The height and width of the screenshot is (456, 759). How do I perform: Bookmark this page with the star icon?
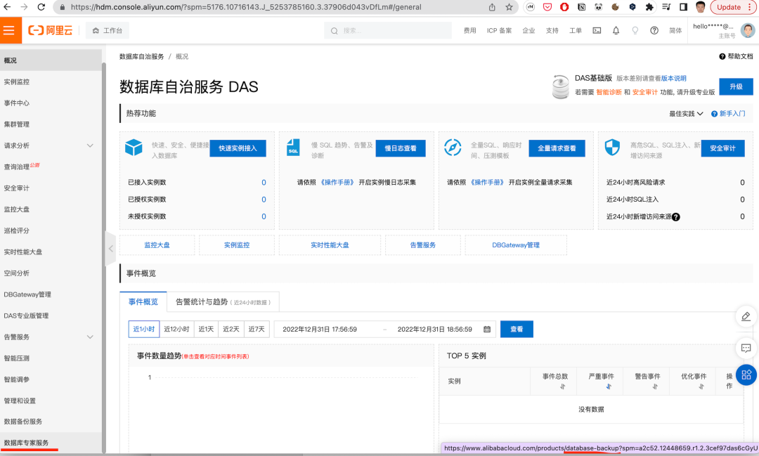[509, 7]
